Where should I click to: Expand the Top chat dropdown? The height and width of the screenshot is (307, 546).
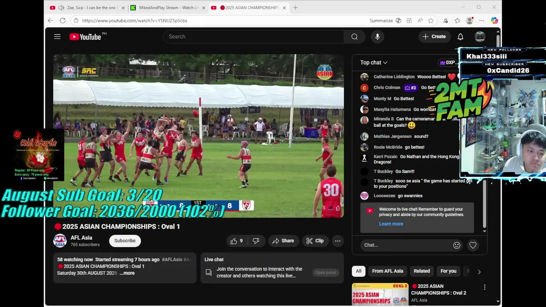[374, 63]
